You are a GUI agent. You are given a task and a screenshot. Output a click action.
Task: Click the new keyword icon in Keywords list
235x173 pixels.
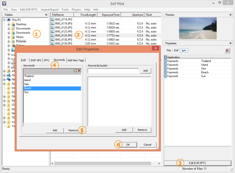click(x=75, y=71)
